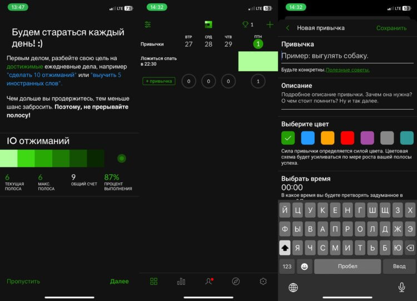Image resolution: width=417 pixels, height=301 pixels.
Task: Tap Сохранить to save the habit
Action: click(391, 28)
